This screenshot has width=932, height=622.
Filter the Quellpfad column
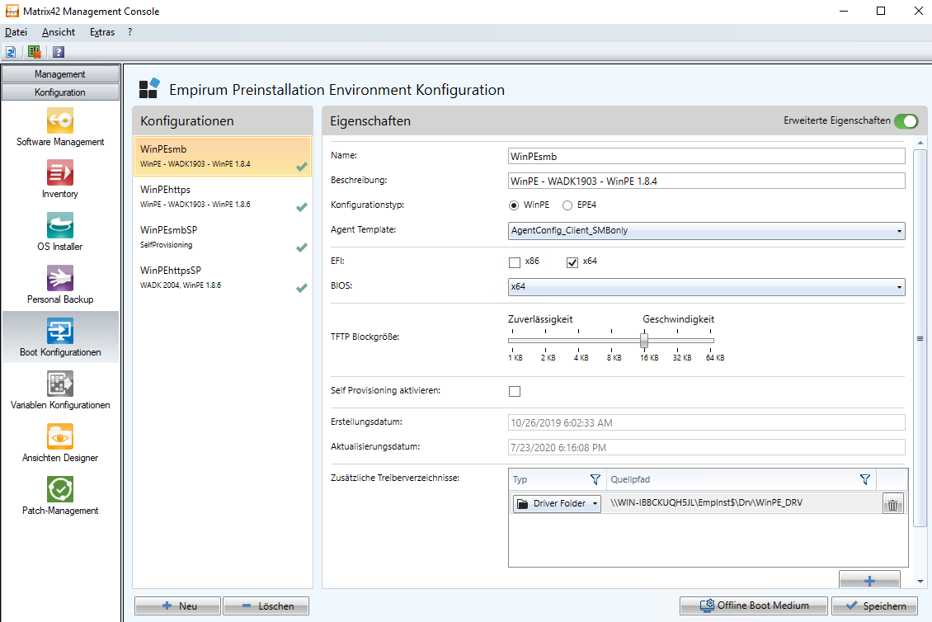tap(865, 479)
